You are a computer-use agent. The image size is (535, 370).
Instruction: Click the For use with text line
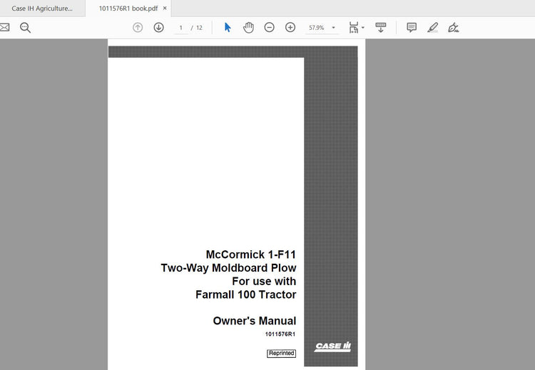[x=264, y=281]
